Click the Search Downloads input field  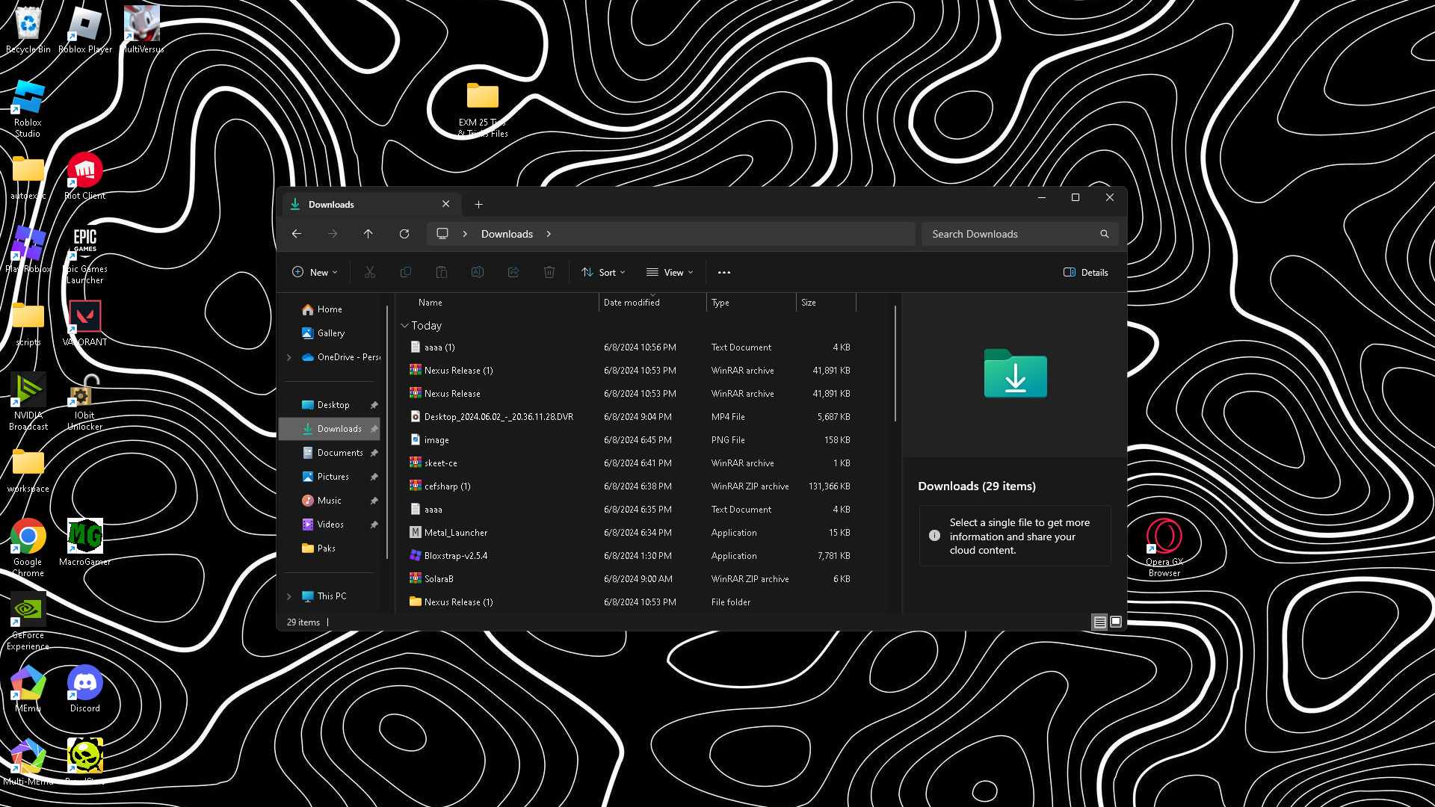pos(1009,234)
